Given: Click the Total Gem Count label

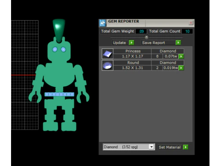Looking at the screenshot, I should [165, 31].
